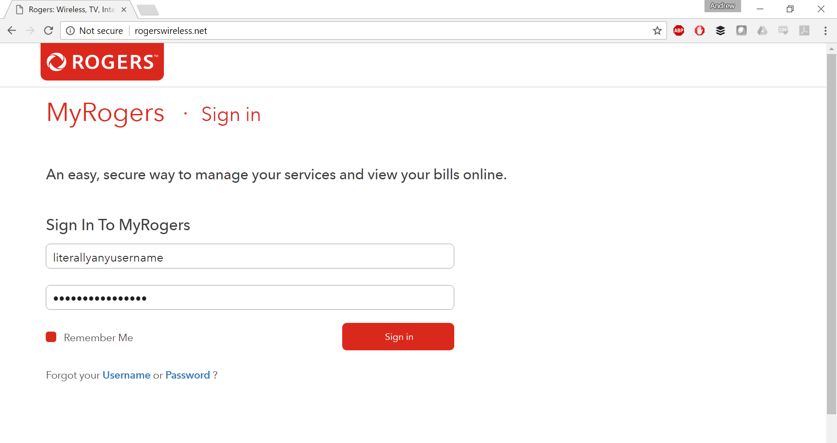Bookmark this page with the star icon
This screenshot has width=837, height=443.
tap(657, 30)
